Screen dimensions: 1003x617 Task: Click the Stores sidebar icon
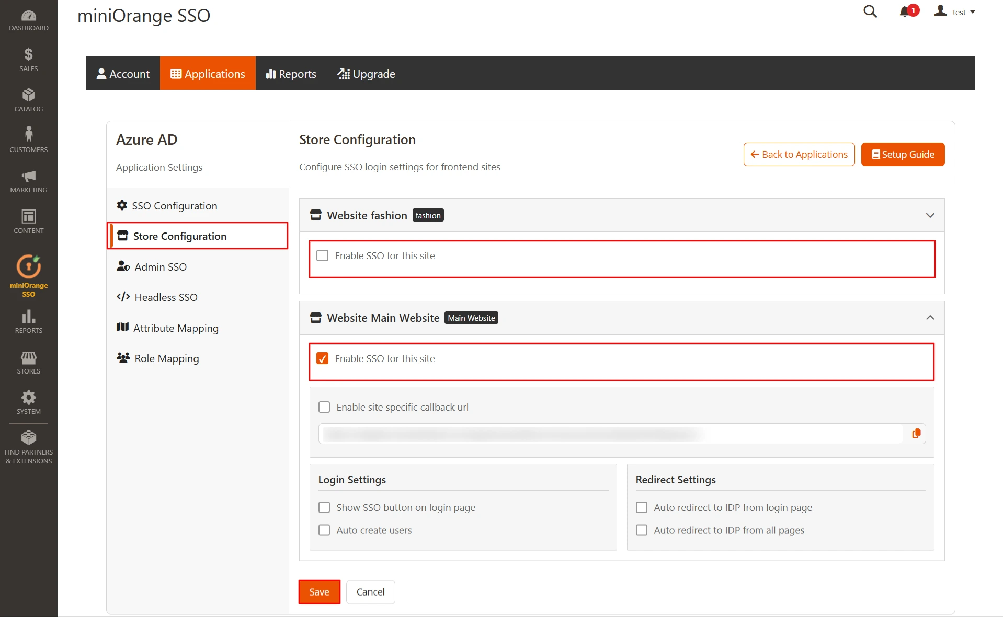click(x=28, y=360)
